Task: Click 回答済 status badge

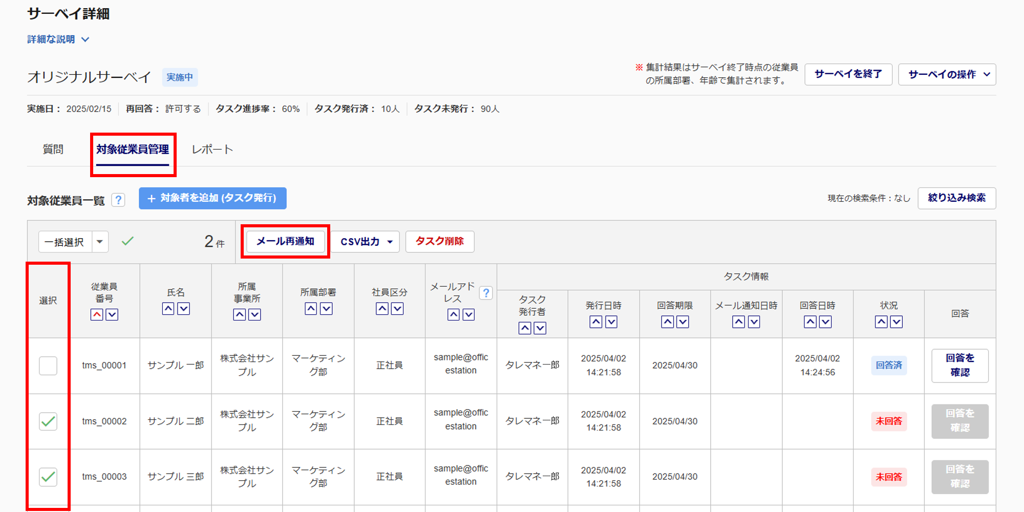Action: click(x=889, y=365)
